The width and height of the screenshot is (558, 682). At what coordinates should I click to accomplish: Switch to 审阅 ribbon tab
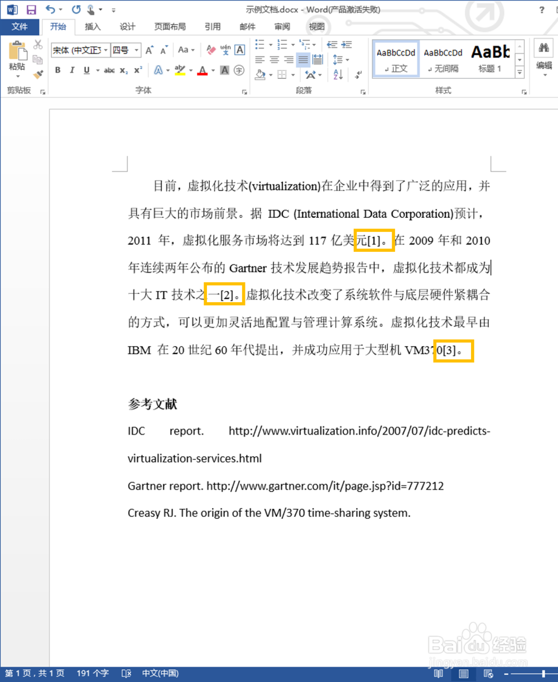[282, 27]
